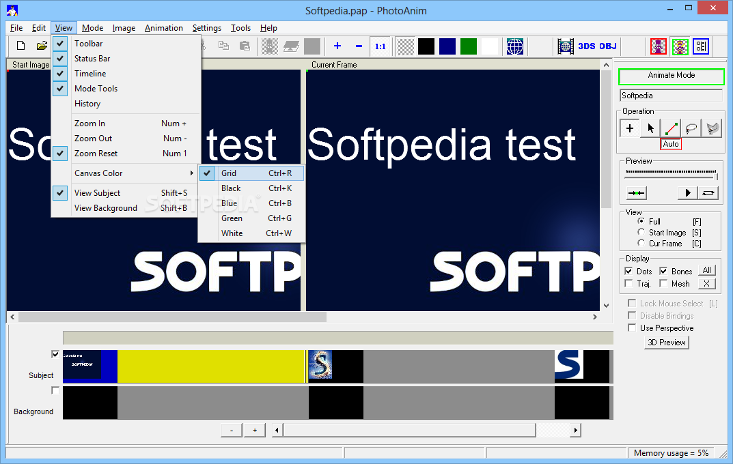
Task: Click the X clear display button
Action: tap(707, 283)
